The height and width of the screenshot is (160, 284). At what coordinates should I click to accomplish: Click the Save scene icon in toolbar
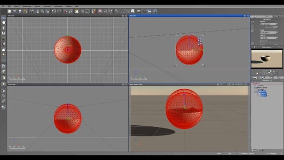click(20, 11)
